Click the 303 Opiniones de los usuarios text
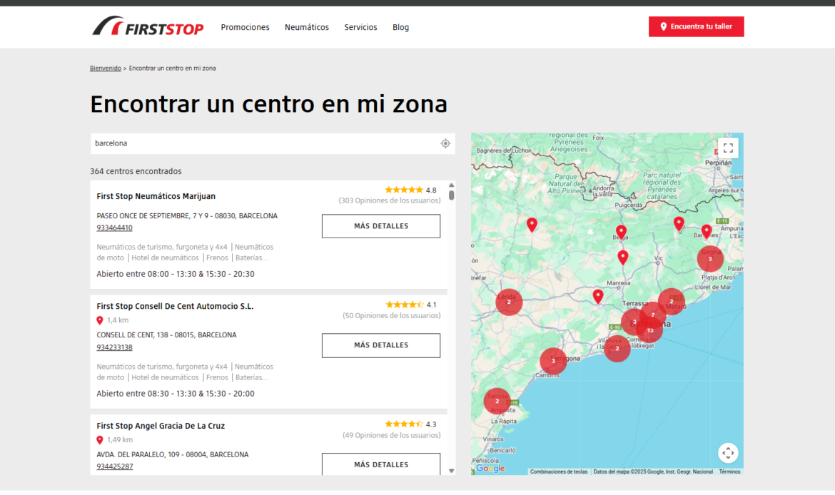Screen dimensions: 835x495 click(x=390, y=200)
